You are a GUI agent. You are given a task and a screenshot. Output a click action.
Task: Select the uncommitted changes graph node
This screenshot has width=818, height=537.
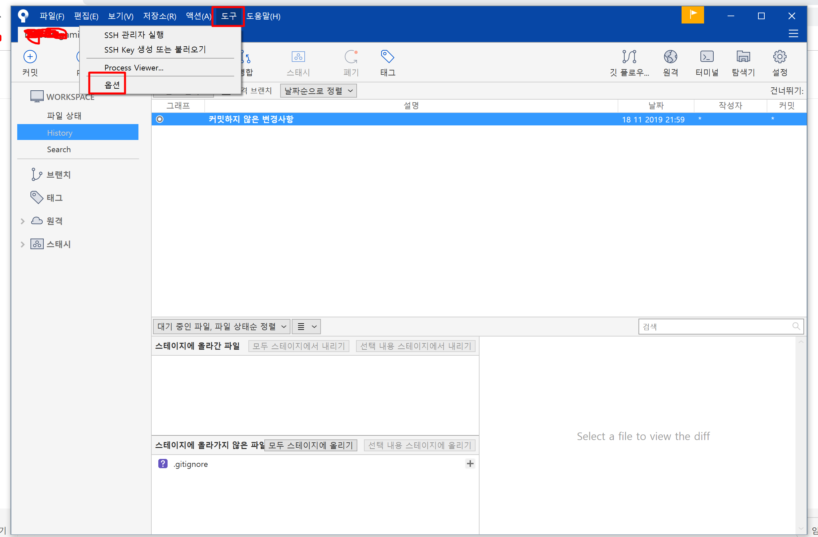tap(160, 119)
